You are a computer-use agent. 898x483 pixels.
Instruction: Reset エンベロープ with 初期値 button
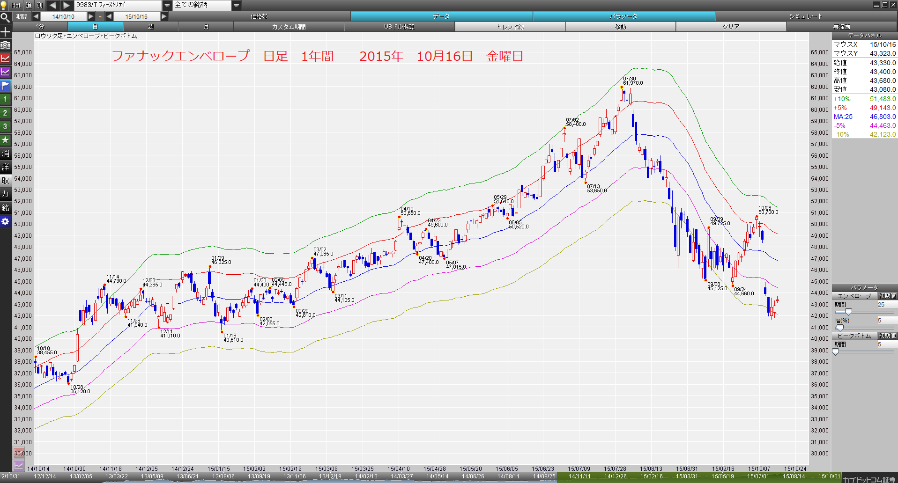(887, 296)
